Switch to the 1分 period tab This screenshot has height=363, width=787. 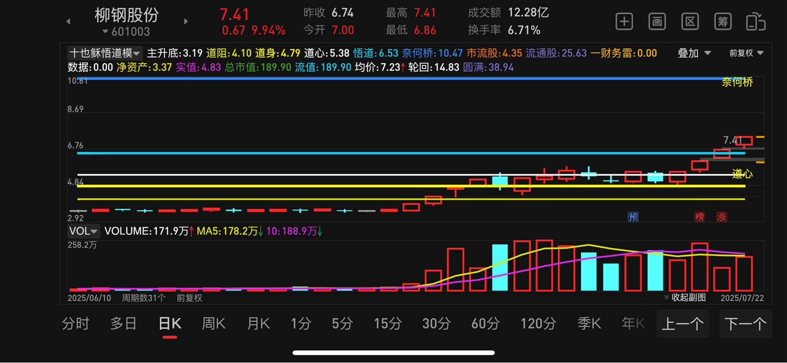tap(301, 324)
